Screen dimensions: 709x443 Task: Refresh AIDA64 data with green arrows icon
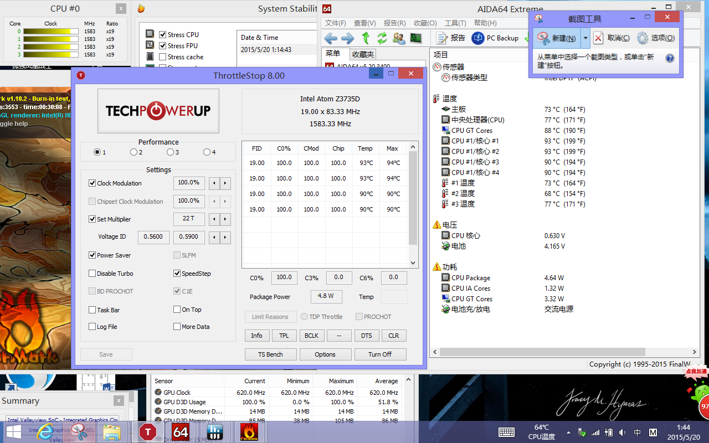click(x=382, y=38)
